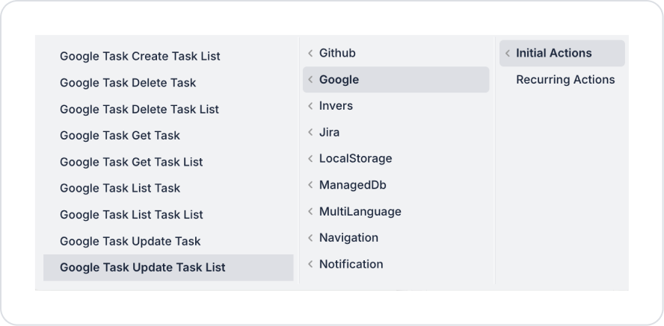
Task: Open the ManagedDb category
Action: (x=352, y=185)
